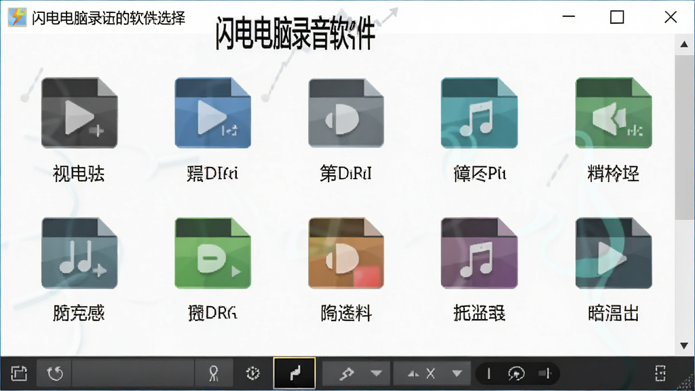
Task: Open the orange file icon with red square
Action: (x=346, y=253)
